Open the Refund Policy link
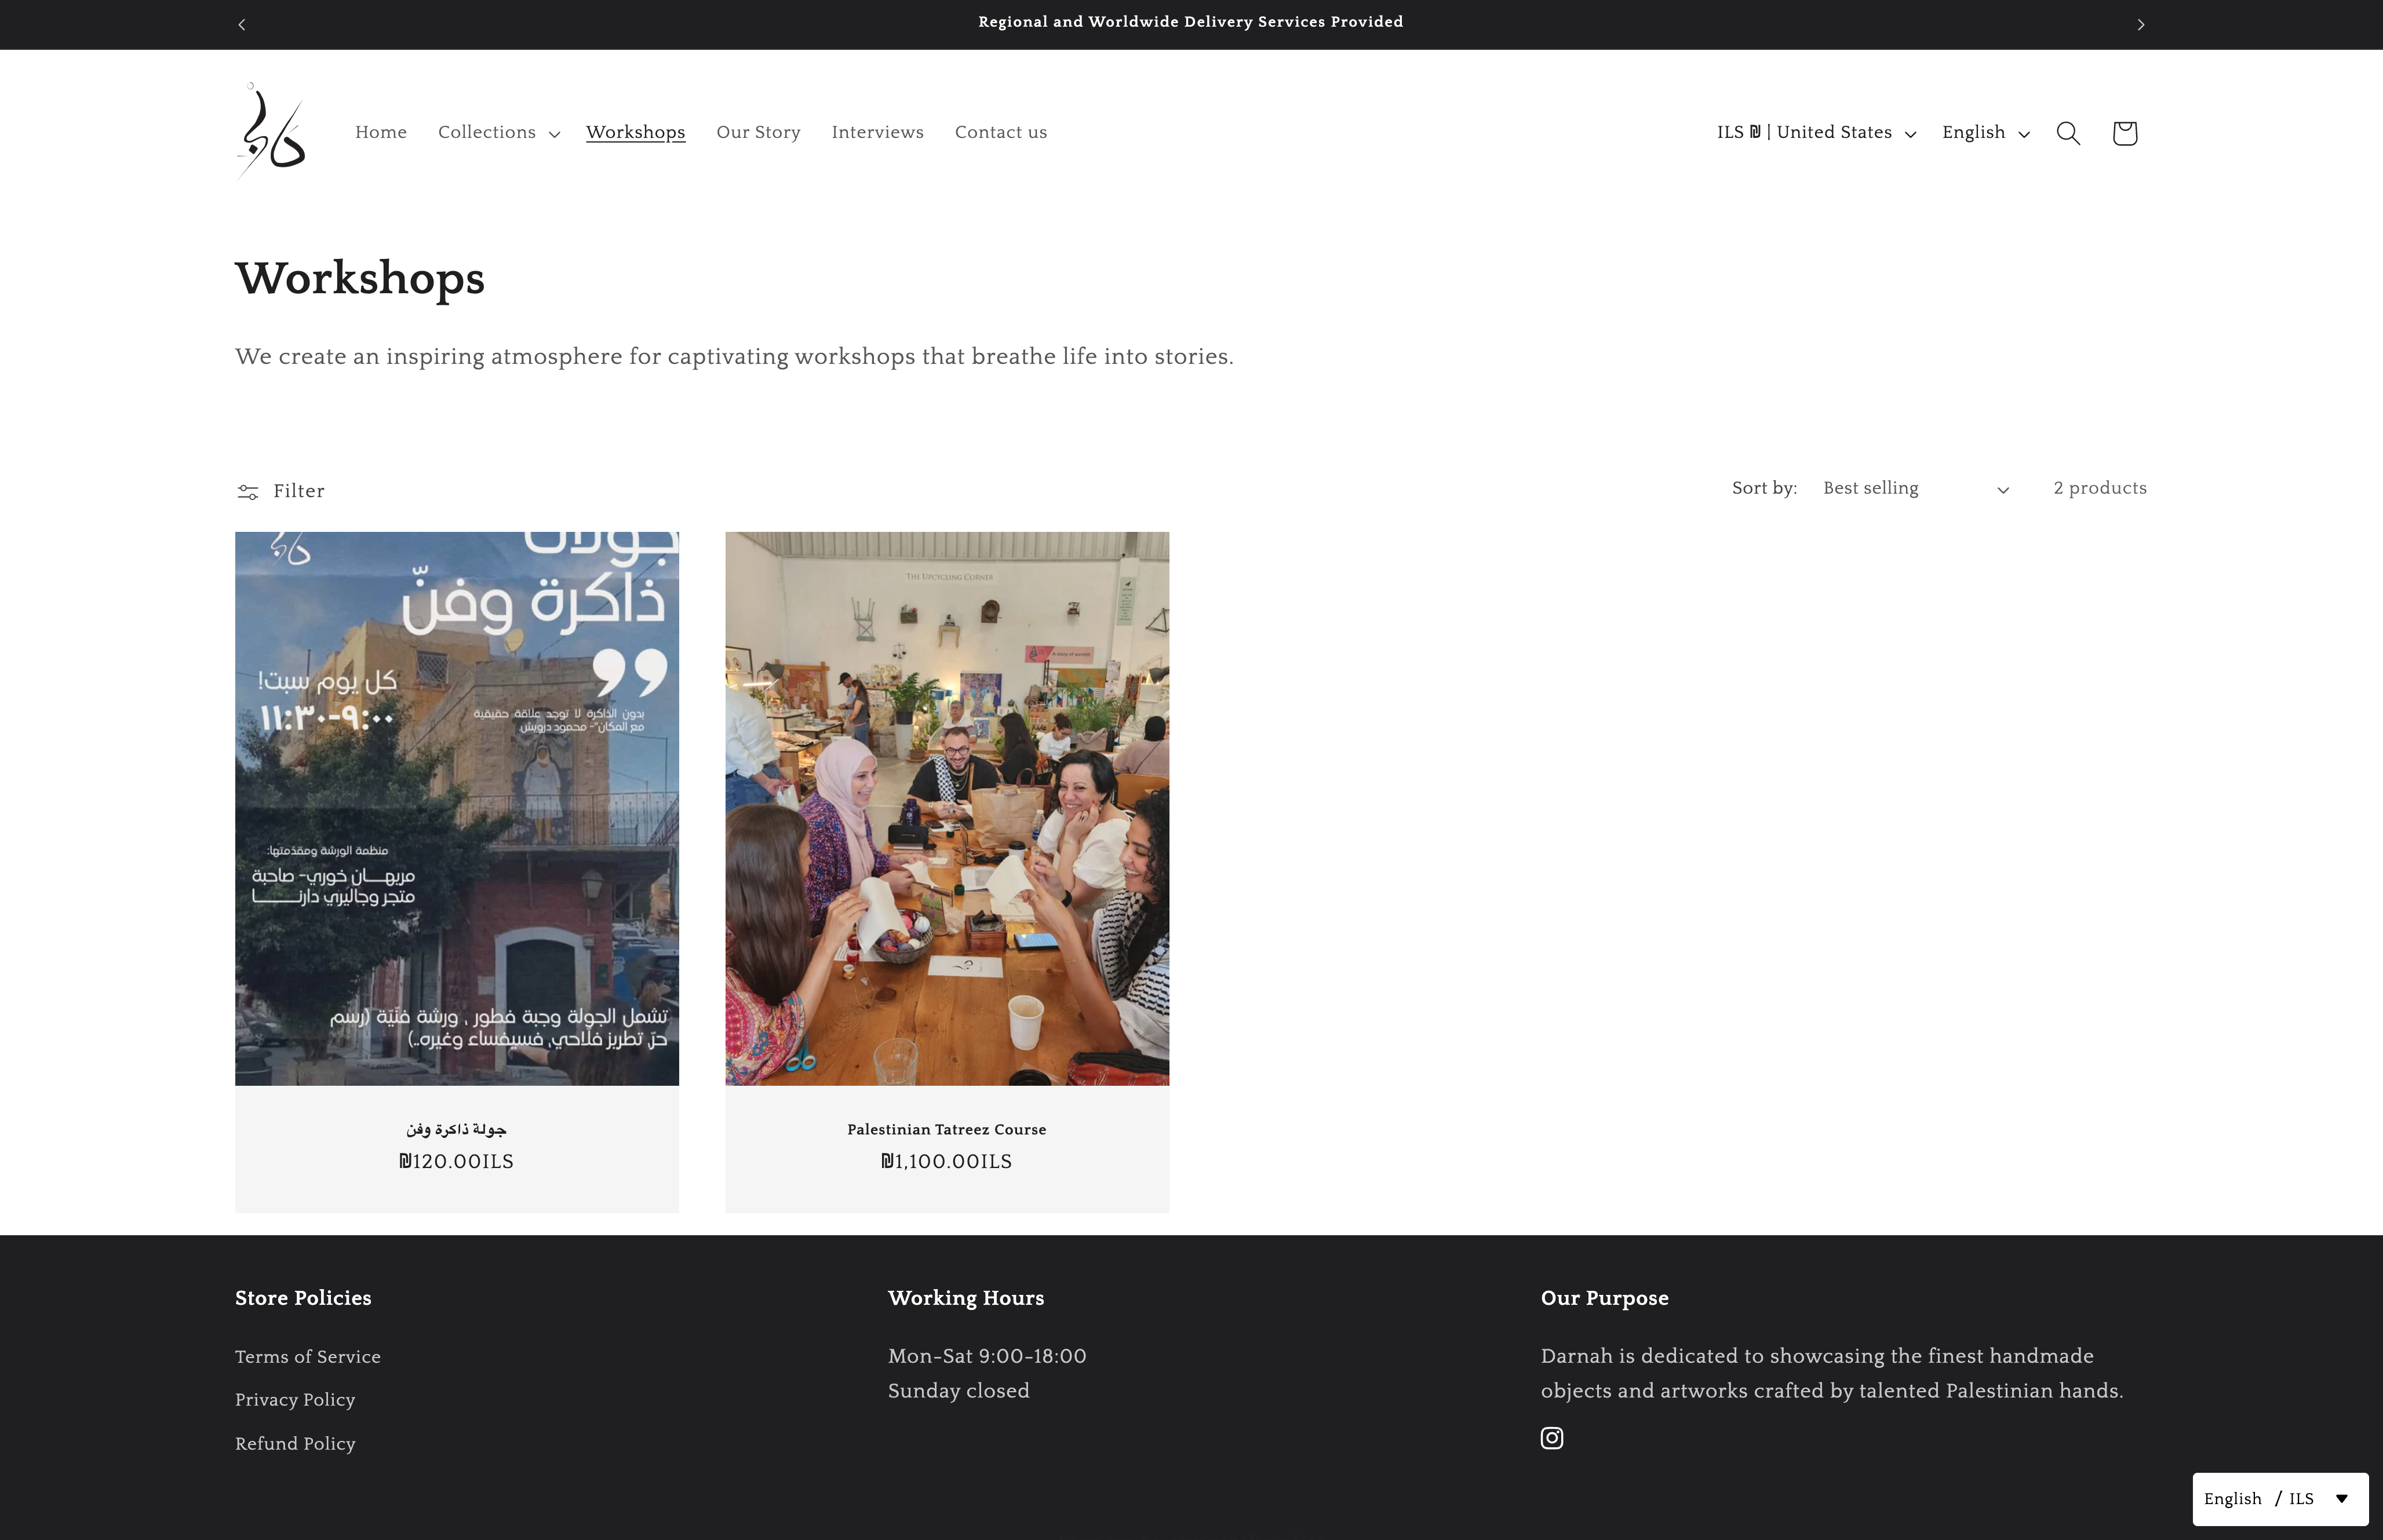The height and width of the screenshot is (1540, 2383). pyautogui.click(x=295, y=1443)
